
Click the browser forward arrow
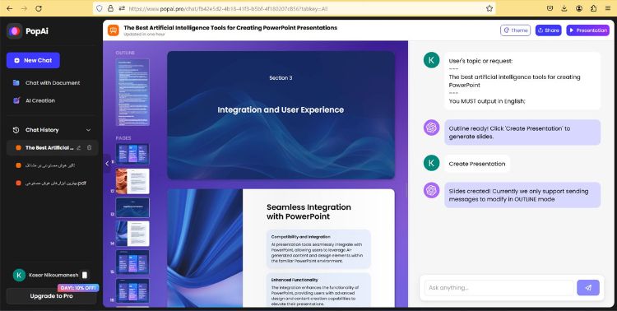pyautogui.click(x=24, y=8)
